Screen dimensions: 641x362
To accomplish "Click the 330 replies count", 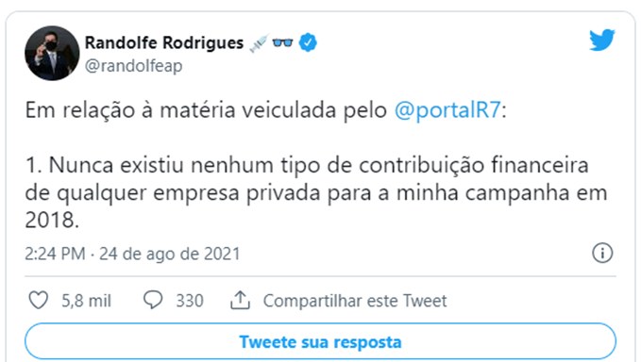I will tap(190, 301).
